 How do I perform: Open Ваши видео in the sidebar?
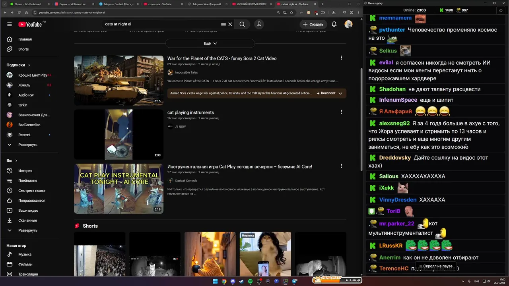click(x=29, y=211)
